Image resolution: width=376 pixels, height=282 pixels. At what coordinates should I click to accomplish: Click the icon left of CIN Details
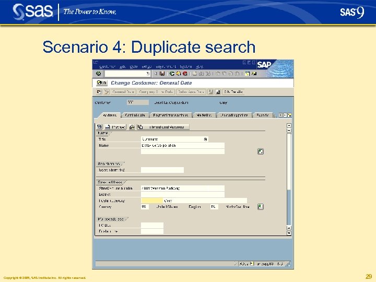pos(218,92)
